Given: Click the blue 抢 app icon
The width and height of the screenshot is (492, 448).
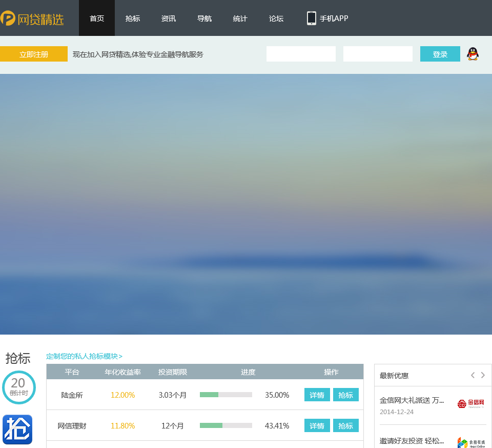Looking at the screenshot, I should 17,429.
